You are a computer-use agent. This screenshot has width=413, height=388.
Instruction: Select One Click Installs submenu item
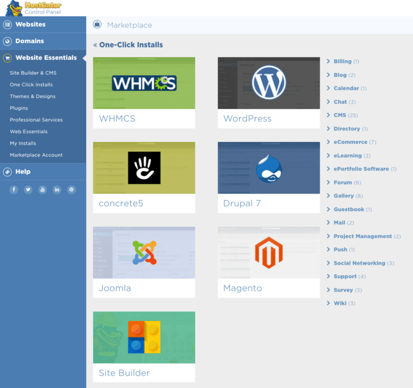pos(31,84)
